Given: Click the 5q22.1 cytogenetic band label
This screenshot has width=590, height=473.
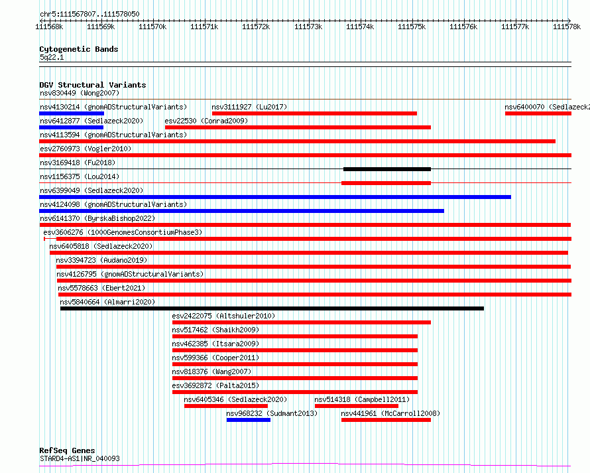Looking at the screenshot, I should [x=52, y=57].
